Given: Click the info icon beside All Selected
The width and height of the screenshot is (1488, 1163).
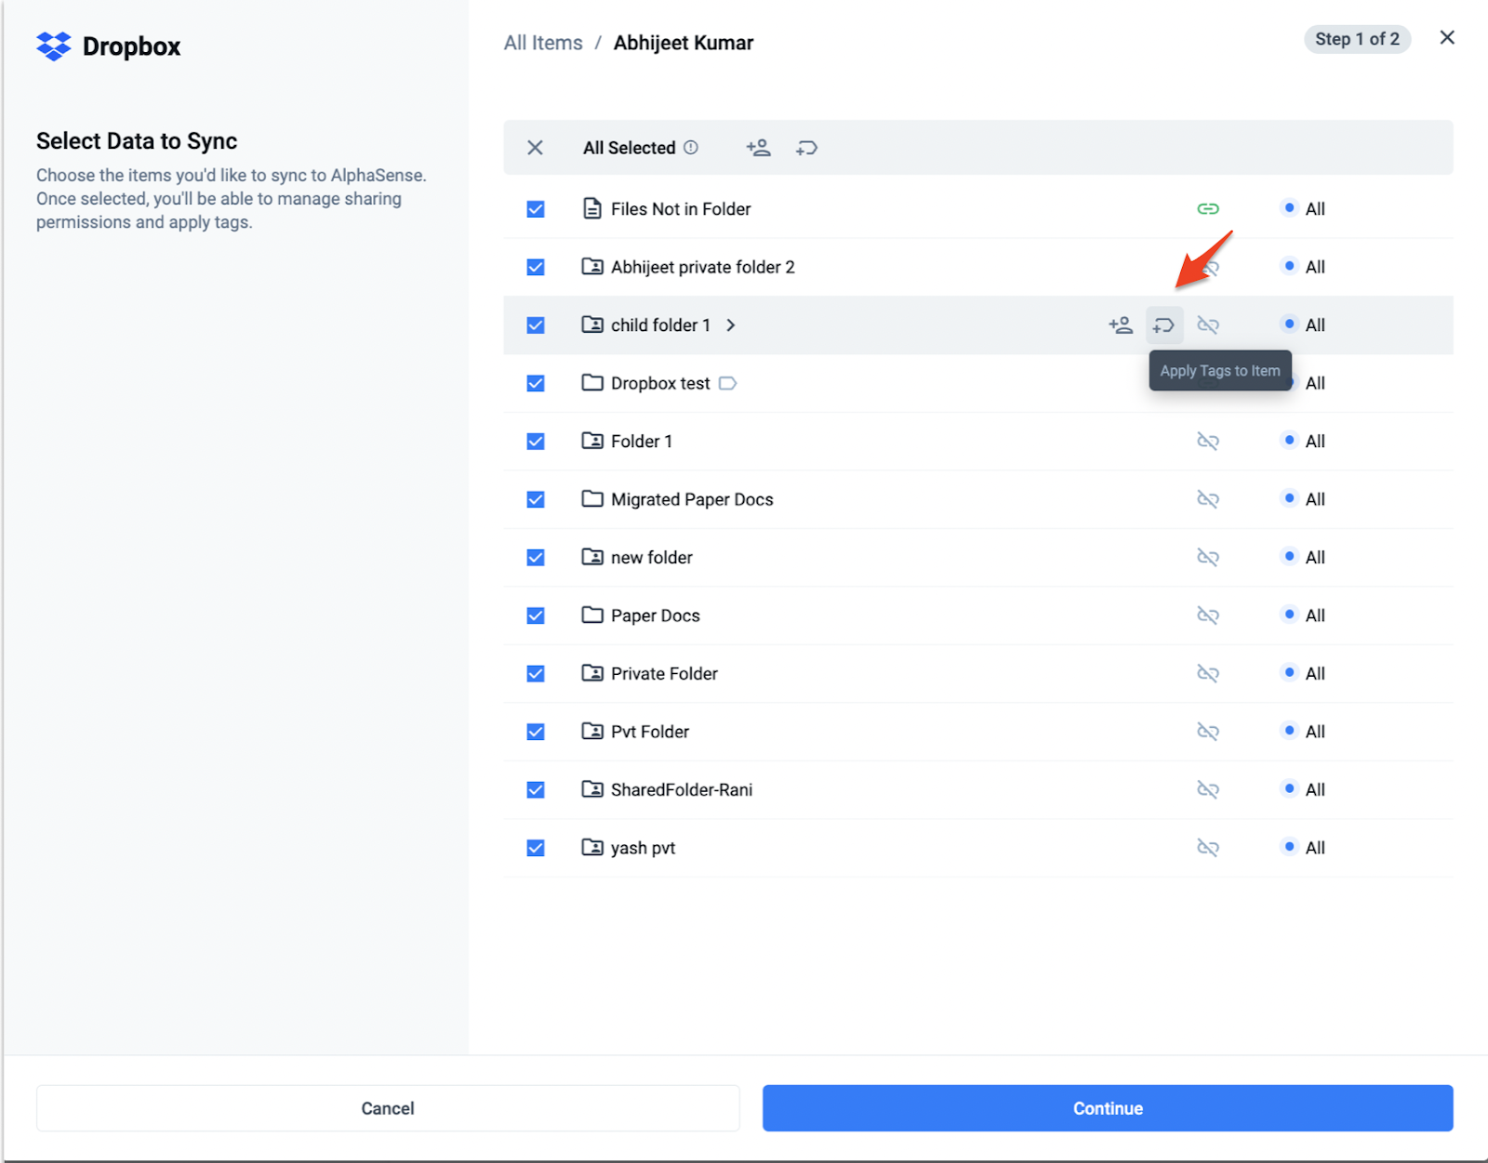Looking at the screenshot, I should (x=691, y=148).
